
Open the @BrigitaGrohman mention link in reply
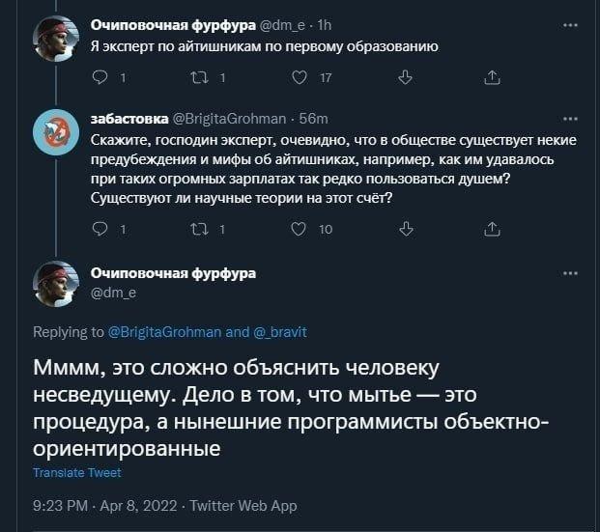[x=159, y=331]
